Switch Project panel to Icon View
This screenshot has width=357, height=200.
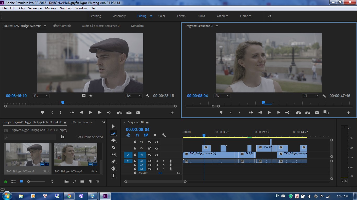click(21, 182)
